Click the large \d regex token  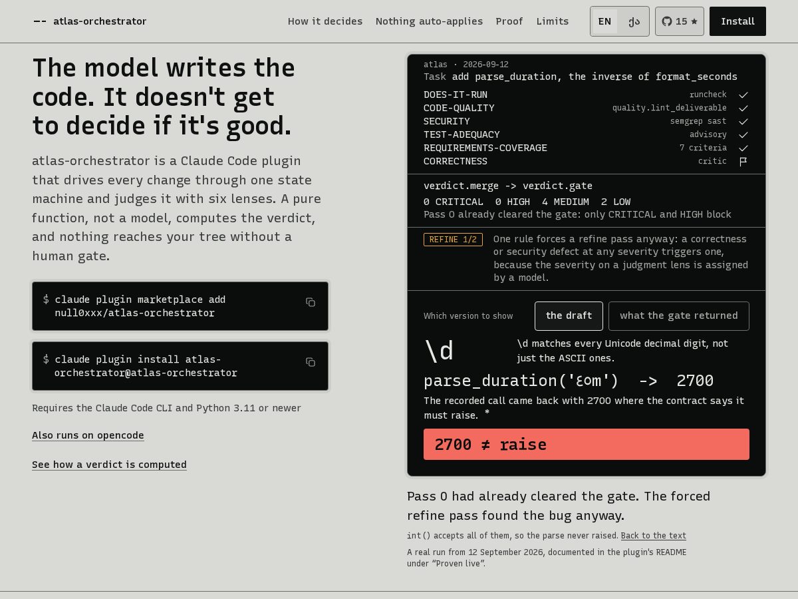tap(439, 351)
